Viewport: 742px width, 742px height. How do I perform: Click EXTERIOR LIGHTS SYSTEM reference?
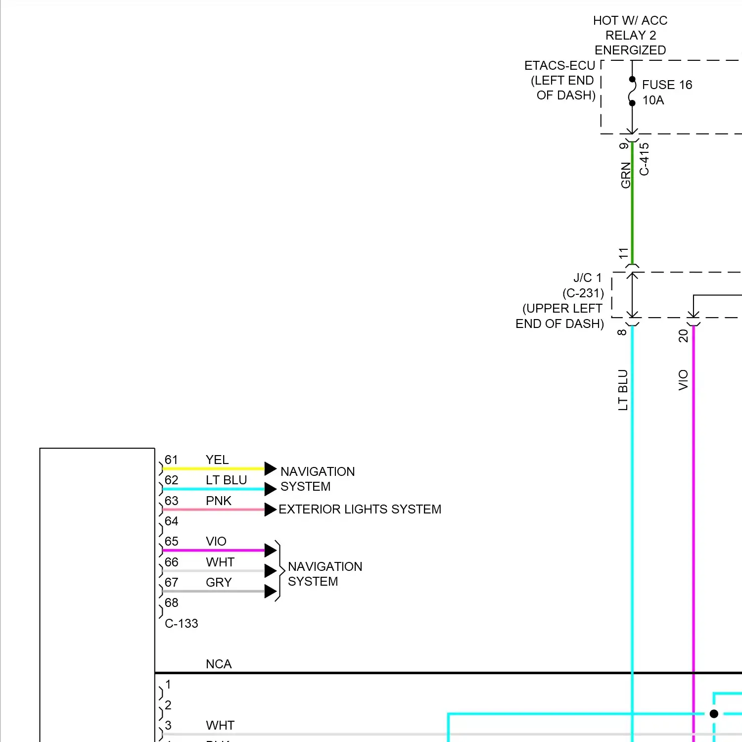[360, 510]
